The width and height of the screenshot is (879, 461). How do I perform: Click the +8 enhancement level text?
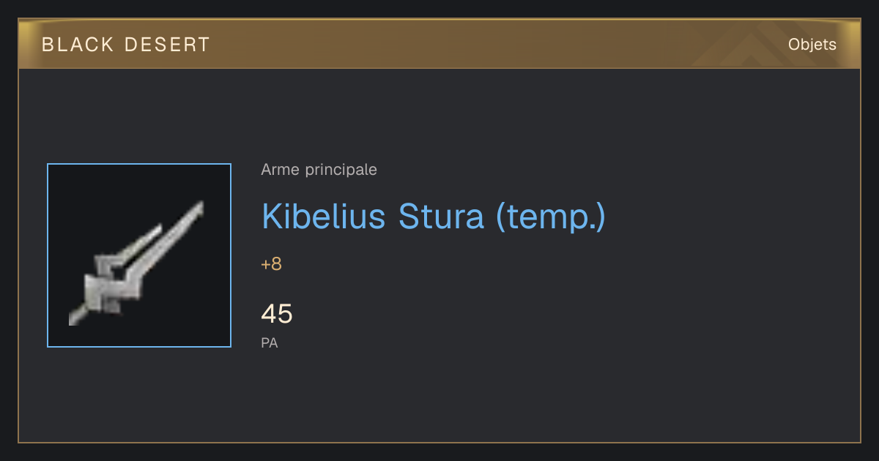coord(271,264)
